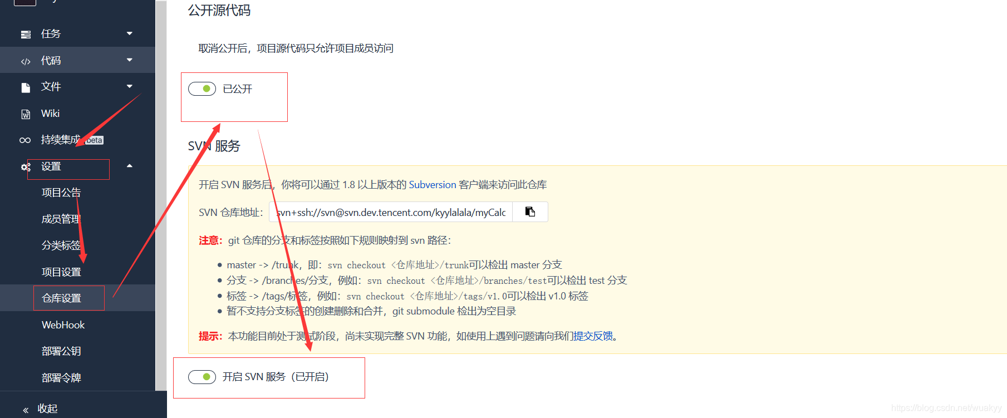Click the SVN 仓库地址 input field

click(391, 212)
